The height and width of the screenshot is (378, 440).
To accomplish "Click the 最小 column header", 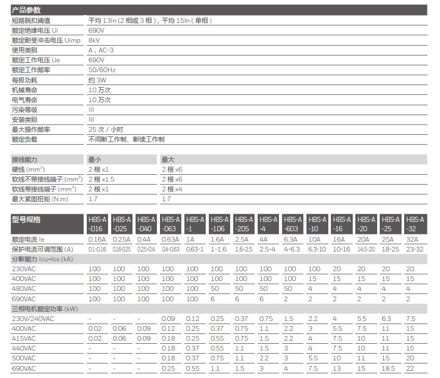I will [122, 160].
